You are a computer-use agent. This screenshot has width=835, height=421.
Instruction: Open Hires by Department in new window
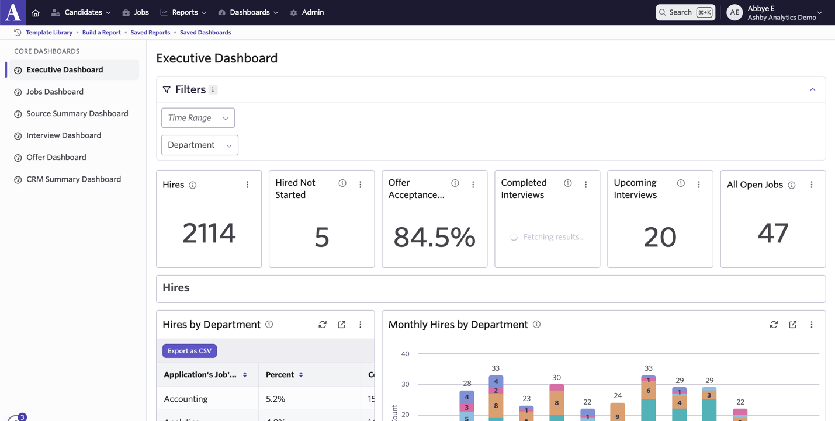342,325
